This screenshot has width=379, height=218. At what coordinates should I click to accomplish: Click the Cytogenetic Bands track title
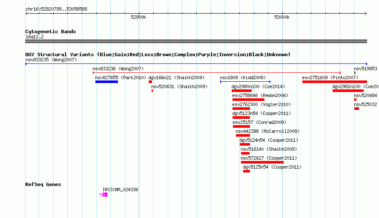[x=51, y=32]
